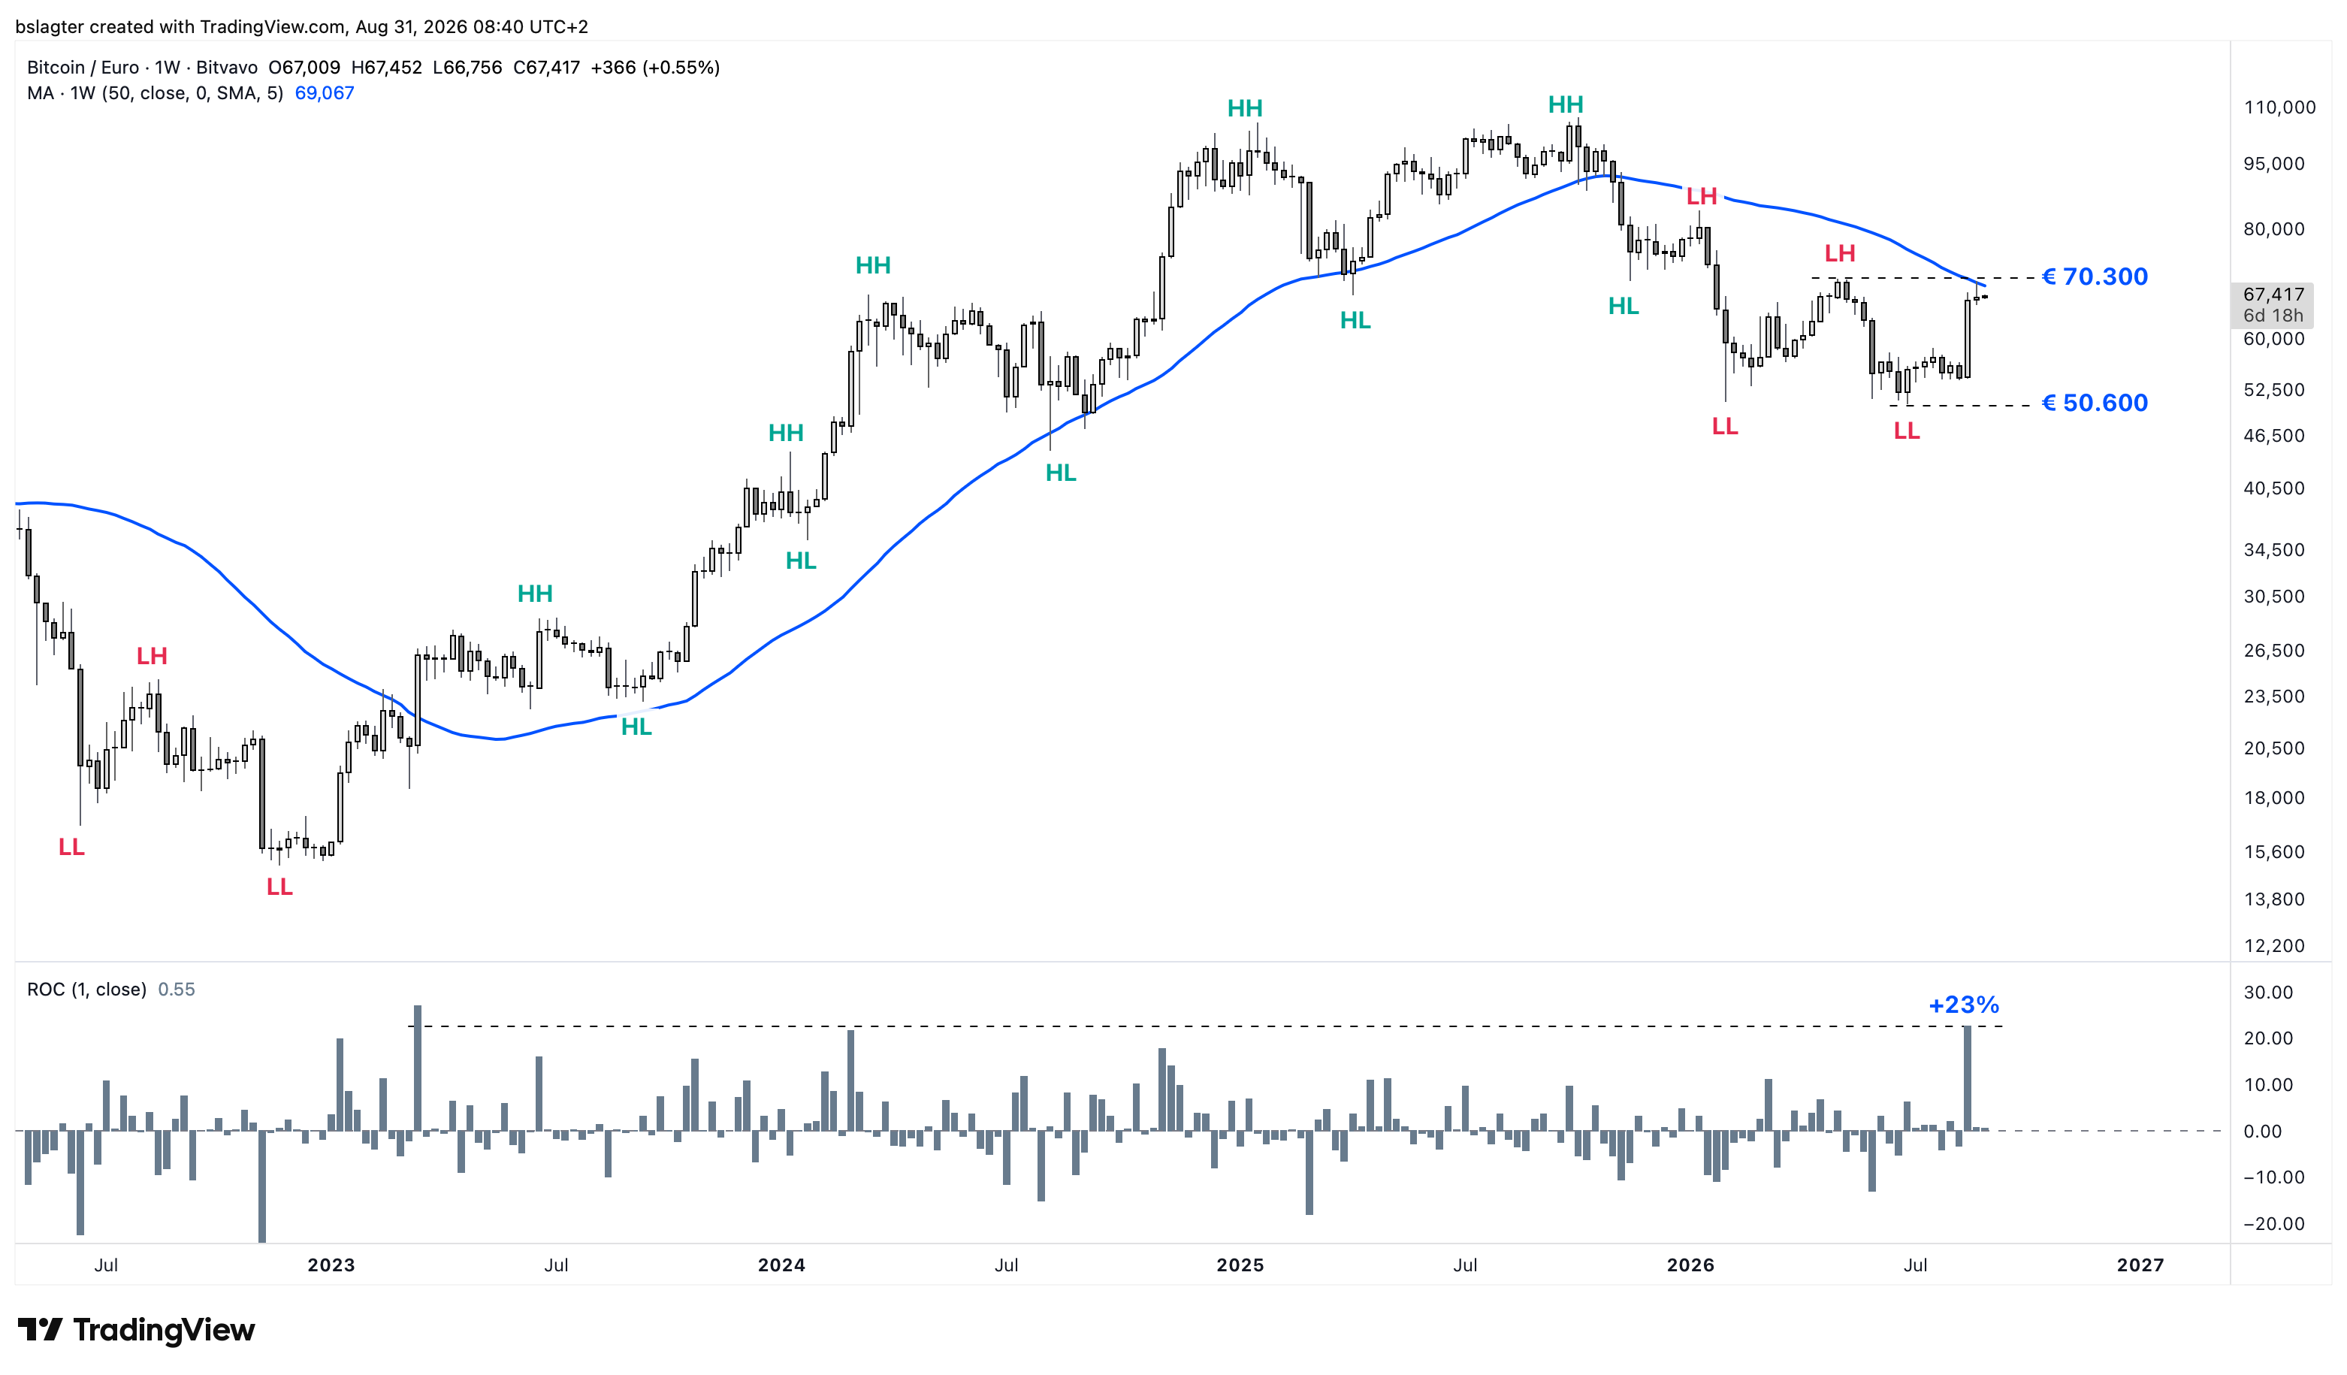Click the 20.00 ROC axis label
2347x1375 pixels.
(2269, 1038)
